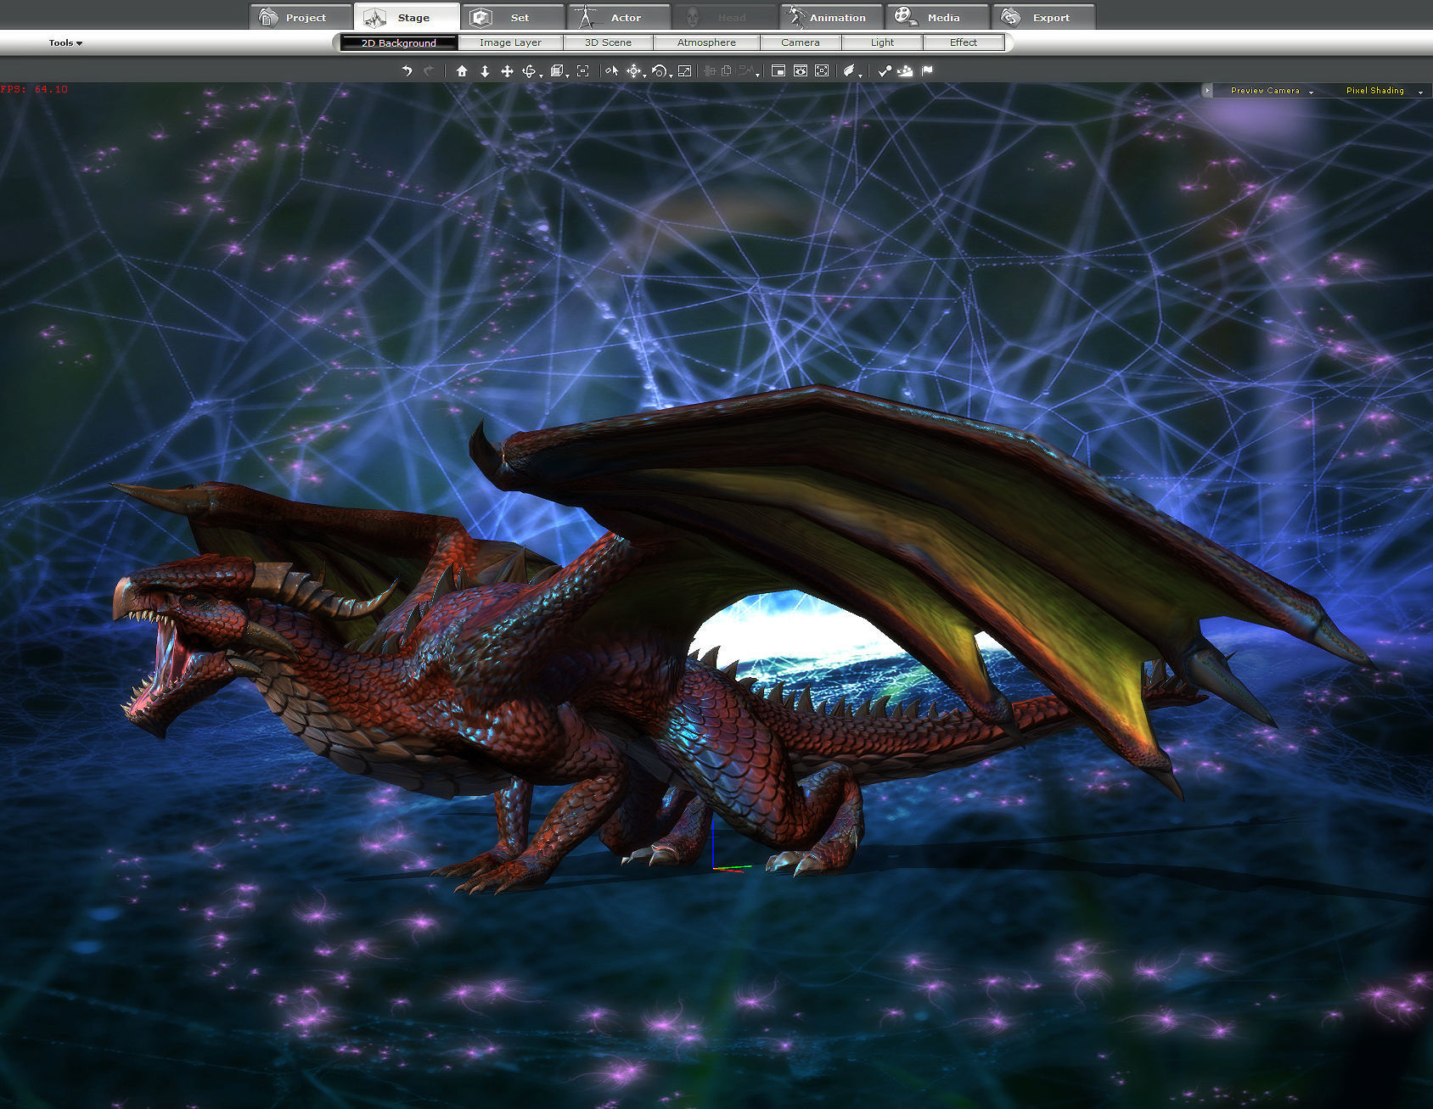
Task: Click the viewport cube view icon
Action: pyautogui.click(x=556, y=71)
